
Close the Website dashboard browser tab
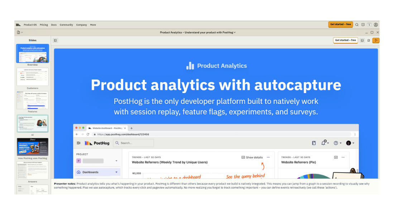pos(125,128)
